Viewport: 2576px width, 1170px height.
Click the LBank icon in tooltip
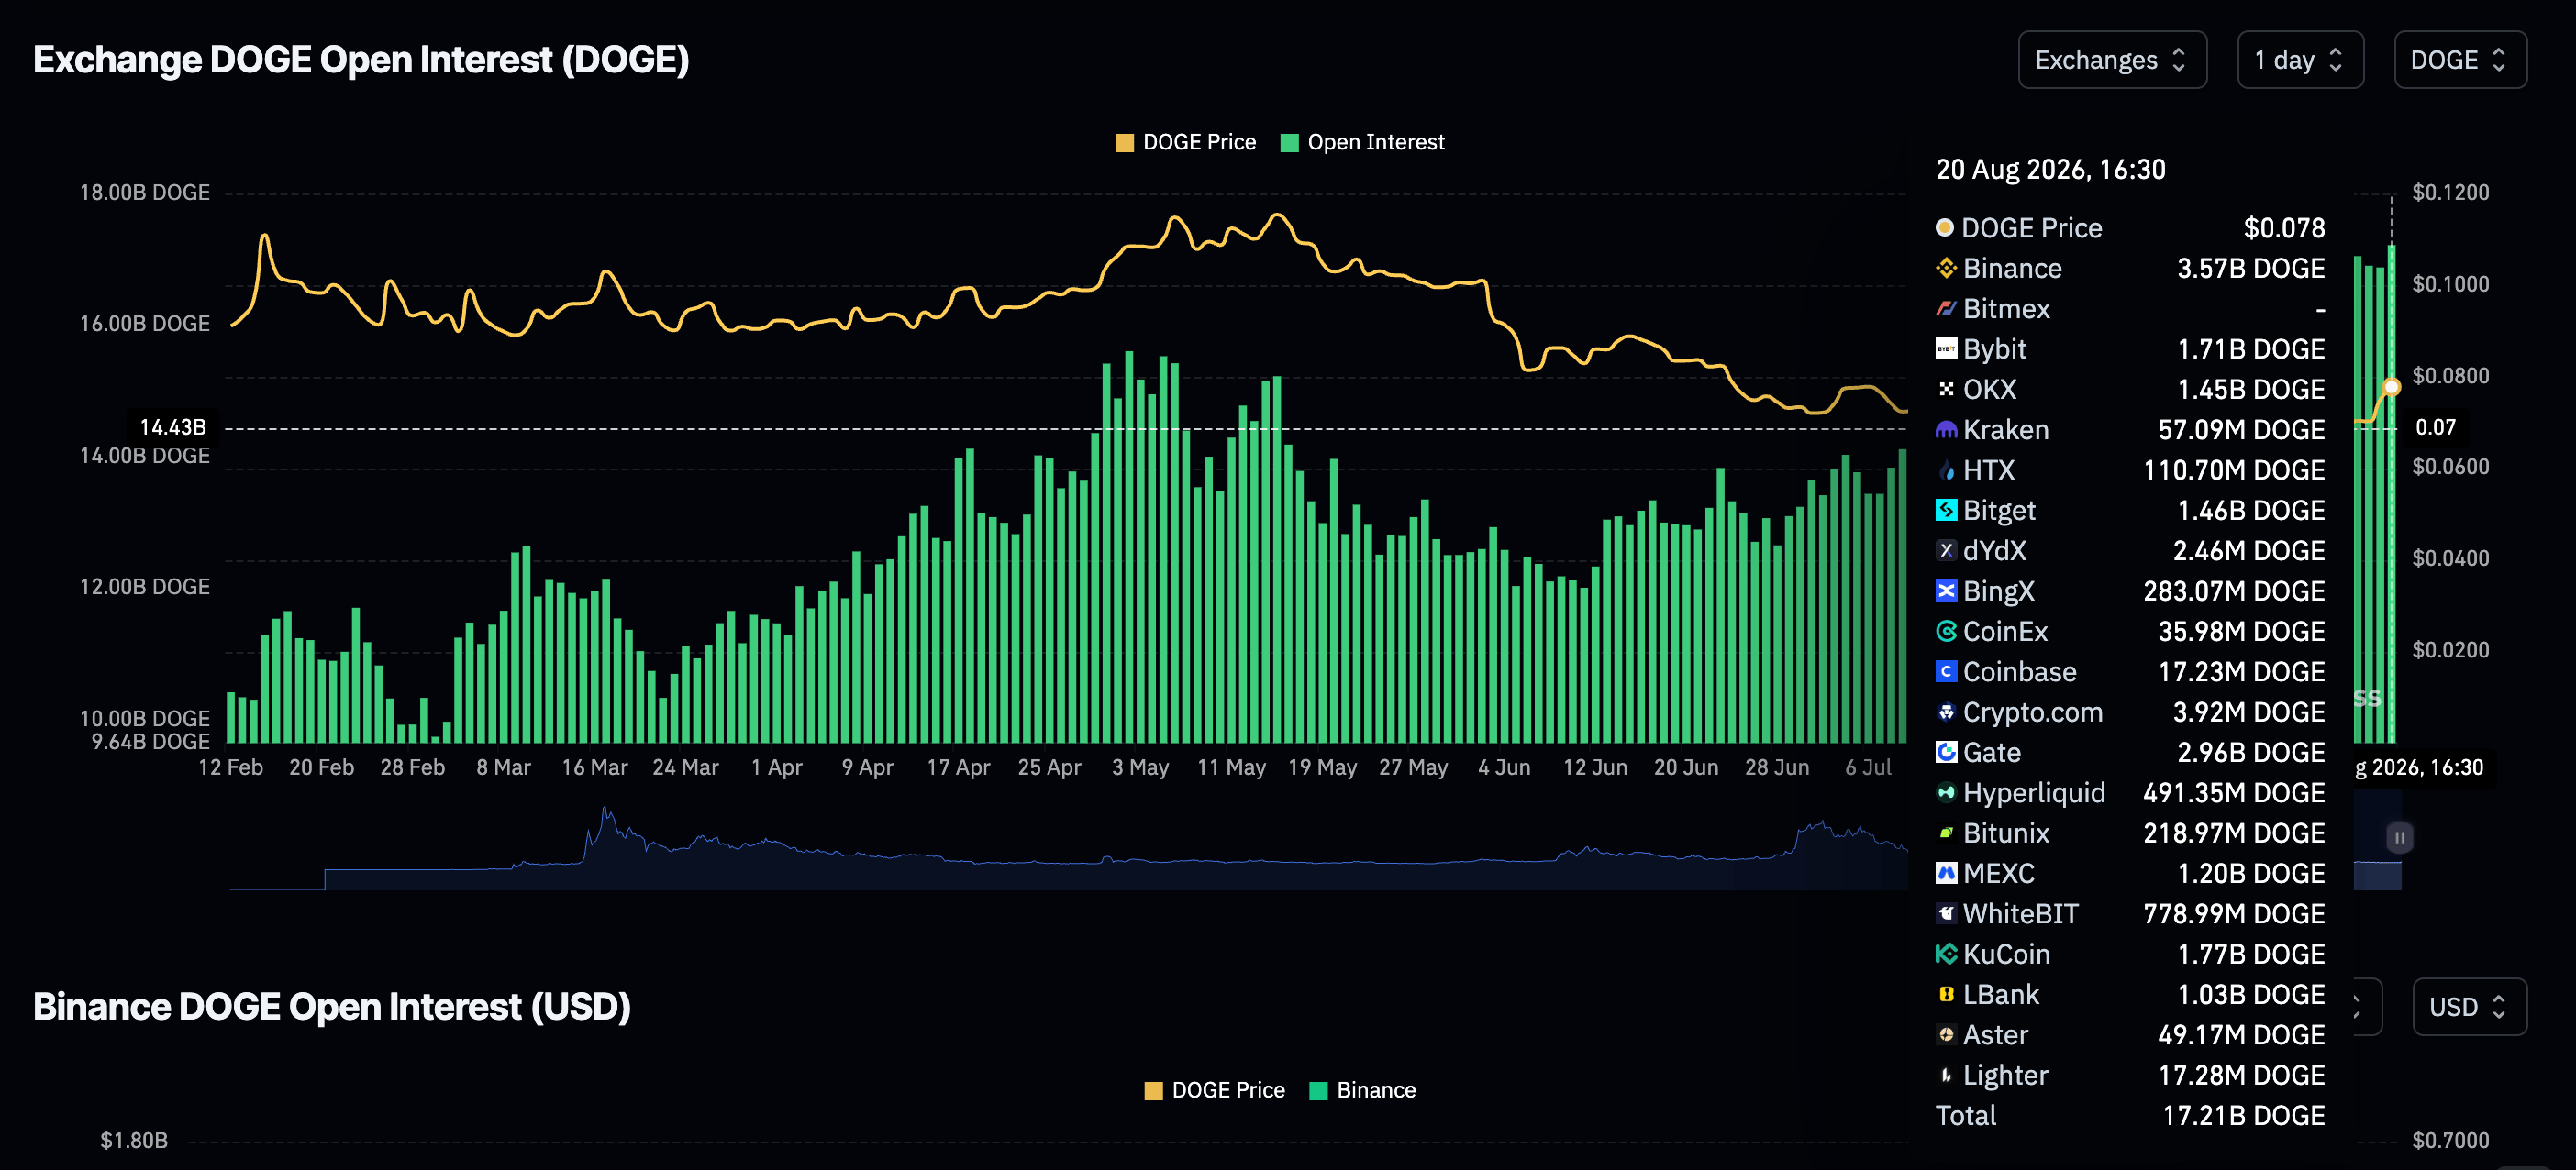(x=1946, y=995)
